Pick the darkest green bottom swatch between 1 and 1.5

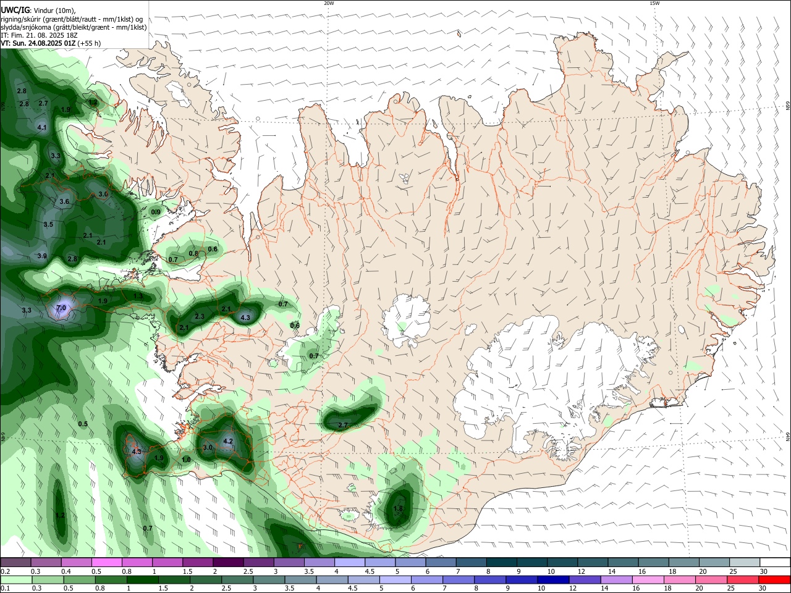pos(142,579)
